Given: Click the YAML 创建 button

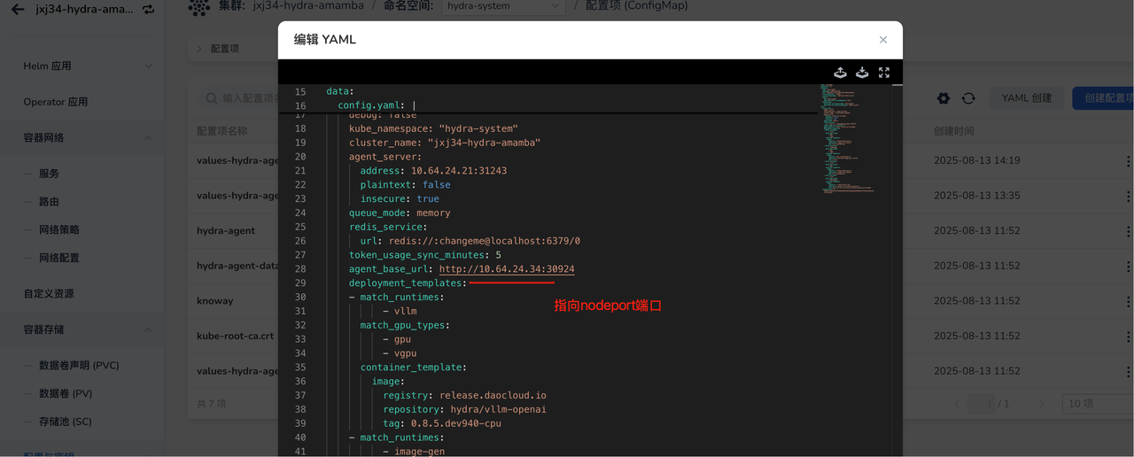Looking at the screenshot, I should (1027, 98).
